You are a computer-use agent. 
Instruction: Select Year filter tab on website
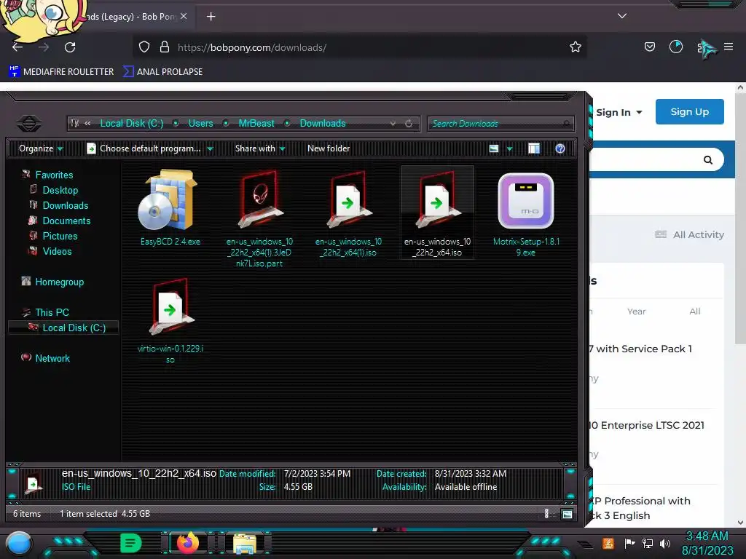click(x=636, y=312)
